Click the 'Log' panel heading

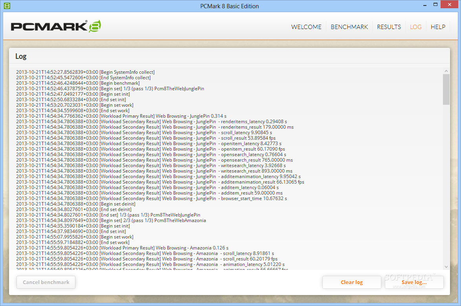tap(21, 56)
